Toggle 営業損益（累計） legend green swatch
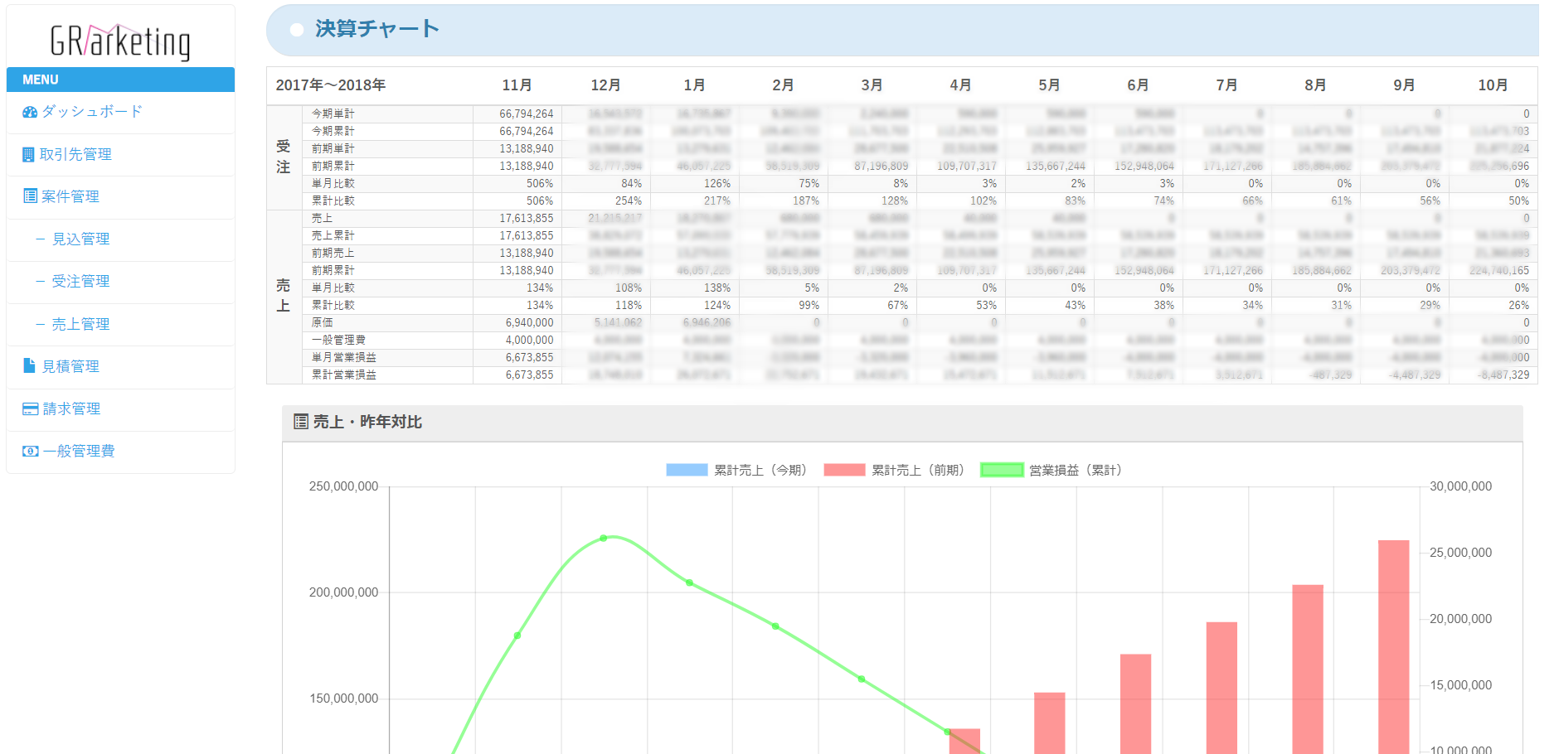1559x754 pixels. pyautogui.click(x=1002, y=470)
